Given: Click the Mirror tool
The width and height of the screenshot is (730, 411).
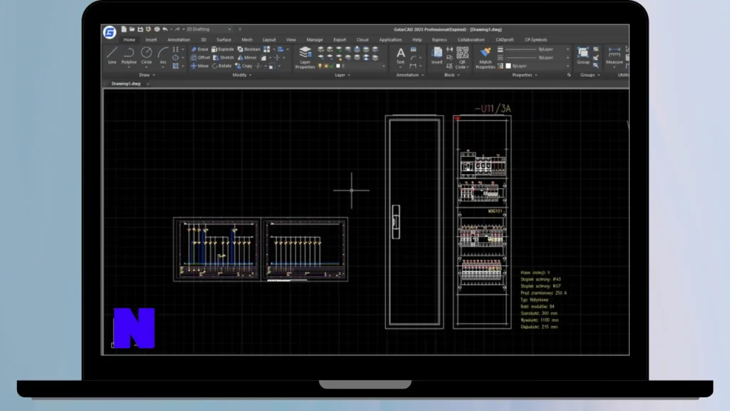Looking at the screenshot, I should (247, 57).
